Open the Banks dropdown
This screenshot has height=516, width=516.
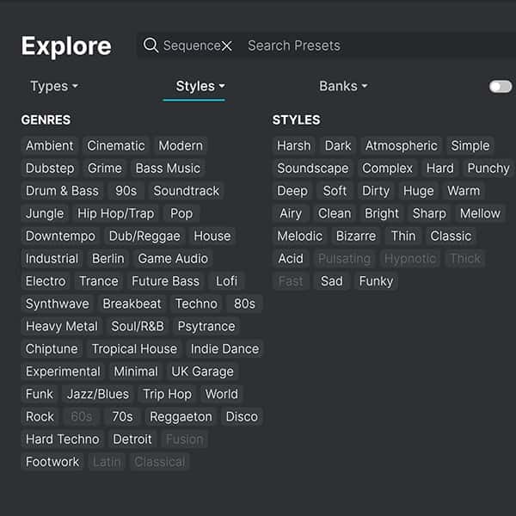342,86
